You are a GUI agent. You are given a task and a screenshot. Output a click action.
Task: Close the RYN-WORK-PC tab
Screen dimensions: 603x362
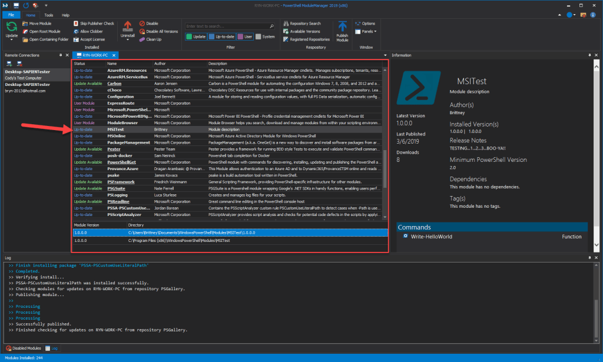114,55
